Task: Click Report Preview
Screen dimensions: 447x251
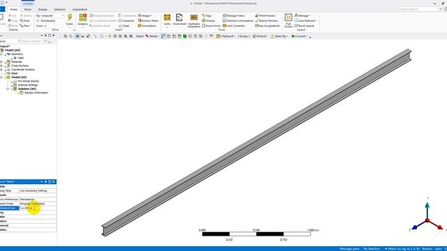Action: pyautogui.click(x=267, y=21)
